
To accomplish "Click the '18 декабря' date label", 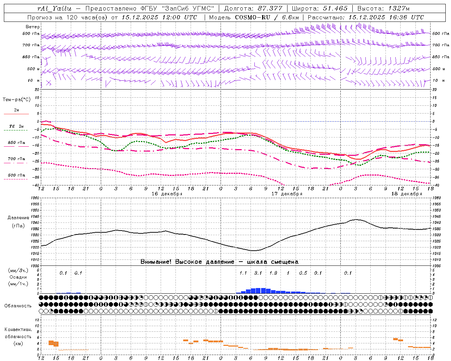I will 407,194.
